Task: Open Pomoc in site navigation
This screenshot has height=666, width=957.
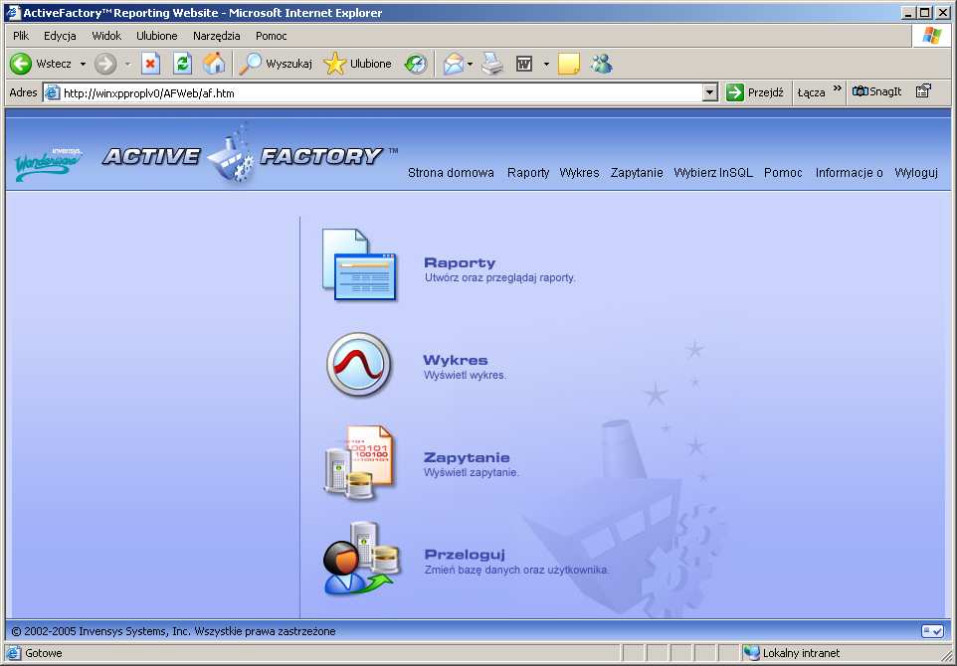Action: (783, 173)
